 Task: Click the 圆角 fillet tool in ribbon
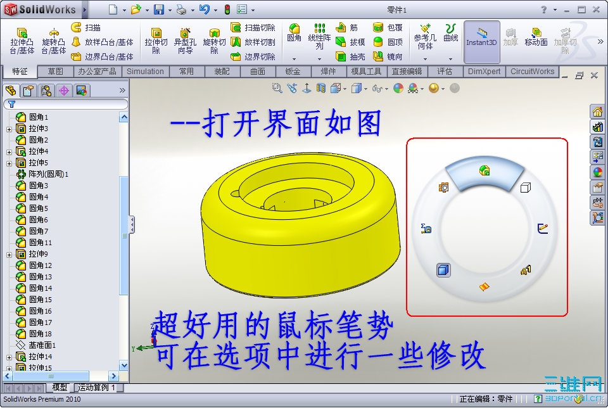294,32
